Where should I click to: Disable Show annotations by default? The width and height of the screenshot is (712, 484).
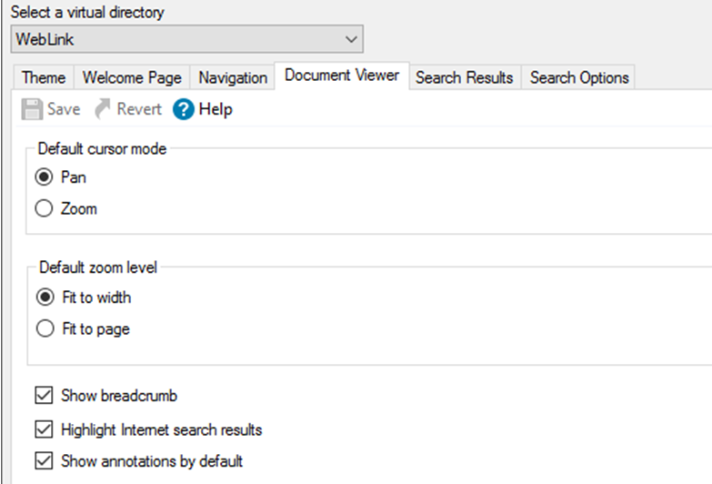44,461
